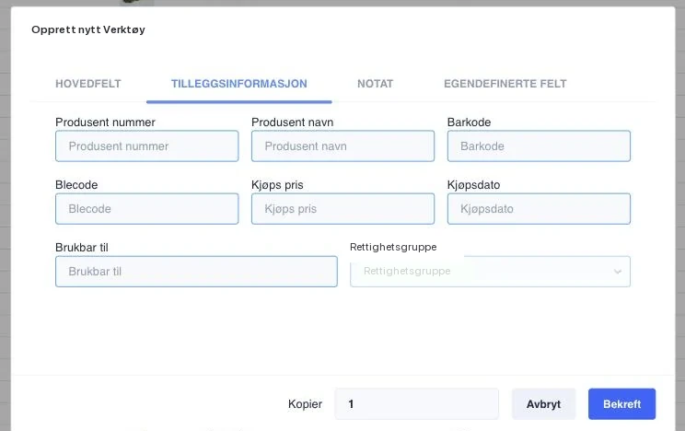
Task: Cancel with the Avbryt button
Action: click(x=543, y=404)
